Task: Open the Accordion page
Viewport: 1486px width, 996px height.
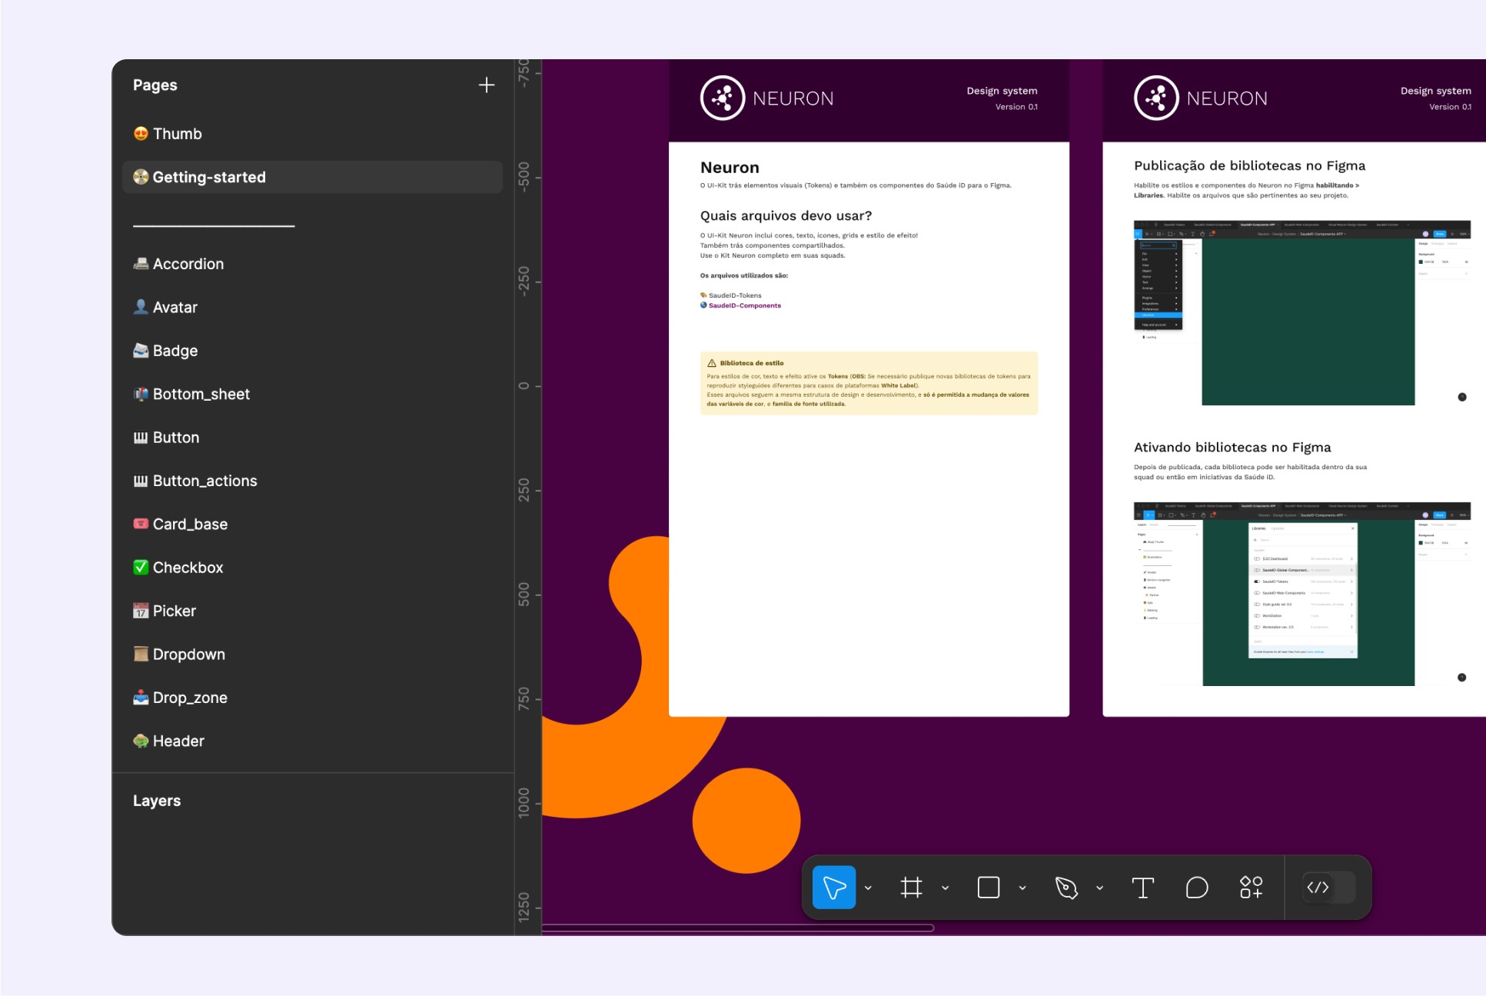Action: [313, 264]
